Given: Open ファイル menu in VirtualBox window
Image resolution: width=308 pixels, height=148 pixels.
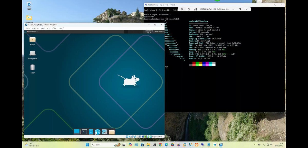Looking at the screenshot, I should click(x=27, y=28).
